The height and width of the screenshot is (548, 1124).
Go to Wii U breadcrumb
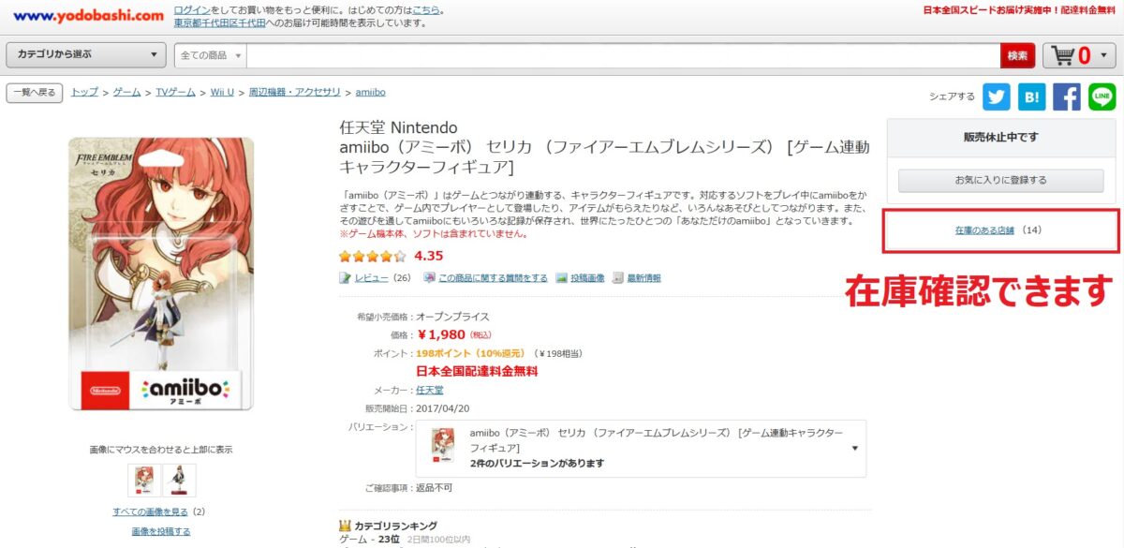pos(222,93)
